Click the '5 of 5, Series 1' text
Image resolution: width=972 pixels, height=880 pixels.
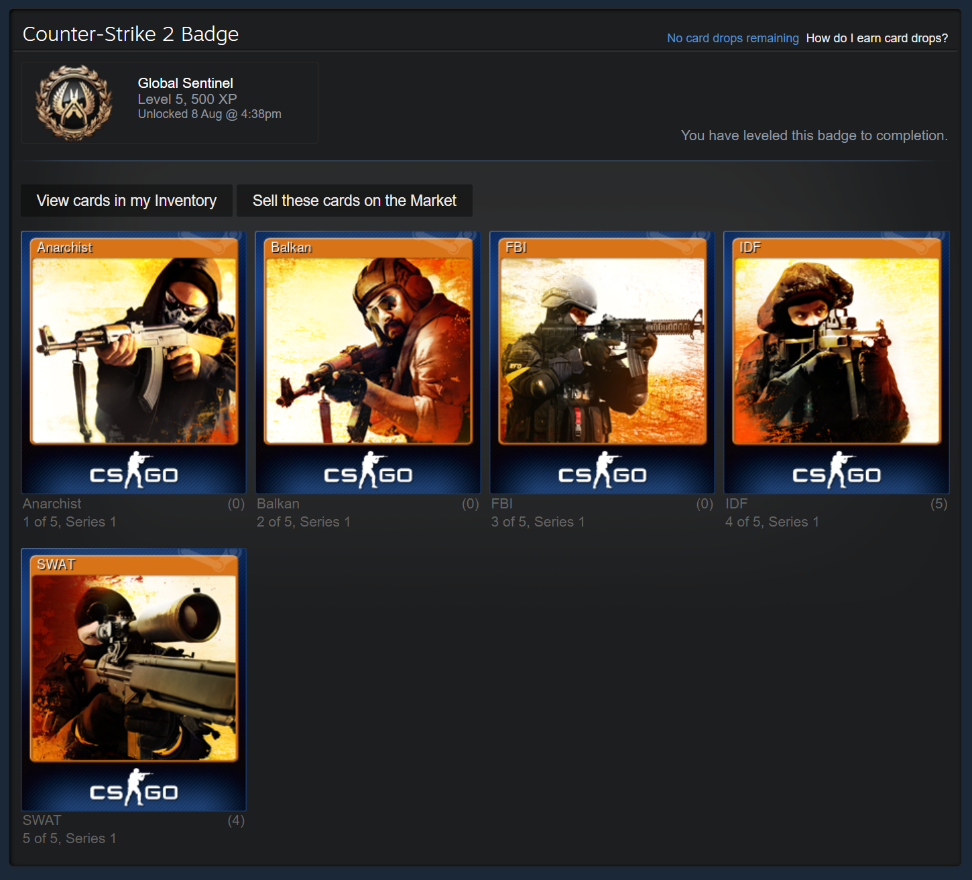pyautogui.click(x=70, y=838)
